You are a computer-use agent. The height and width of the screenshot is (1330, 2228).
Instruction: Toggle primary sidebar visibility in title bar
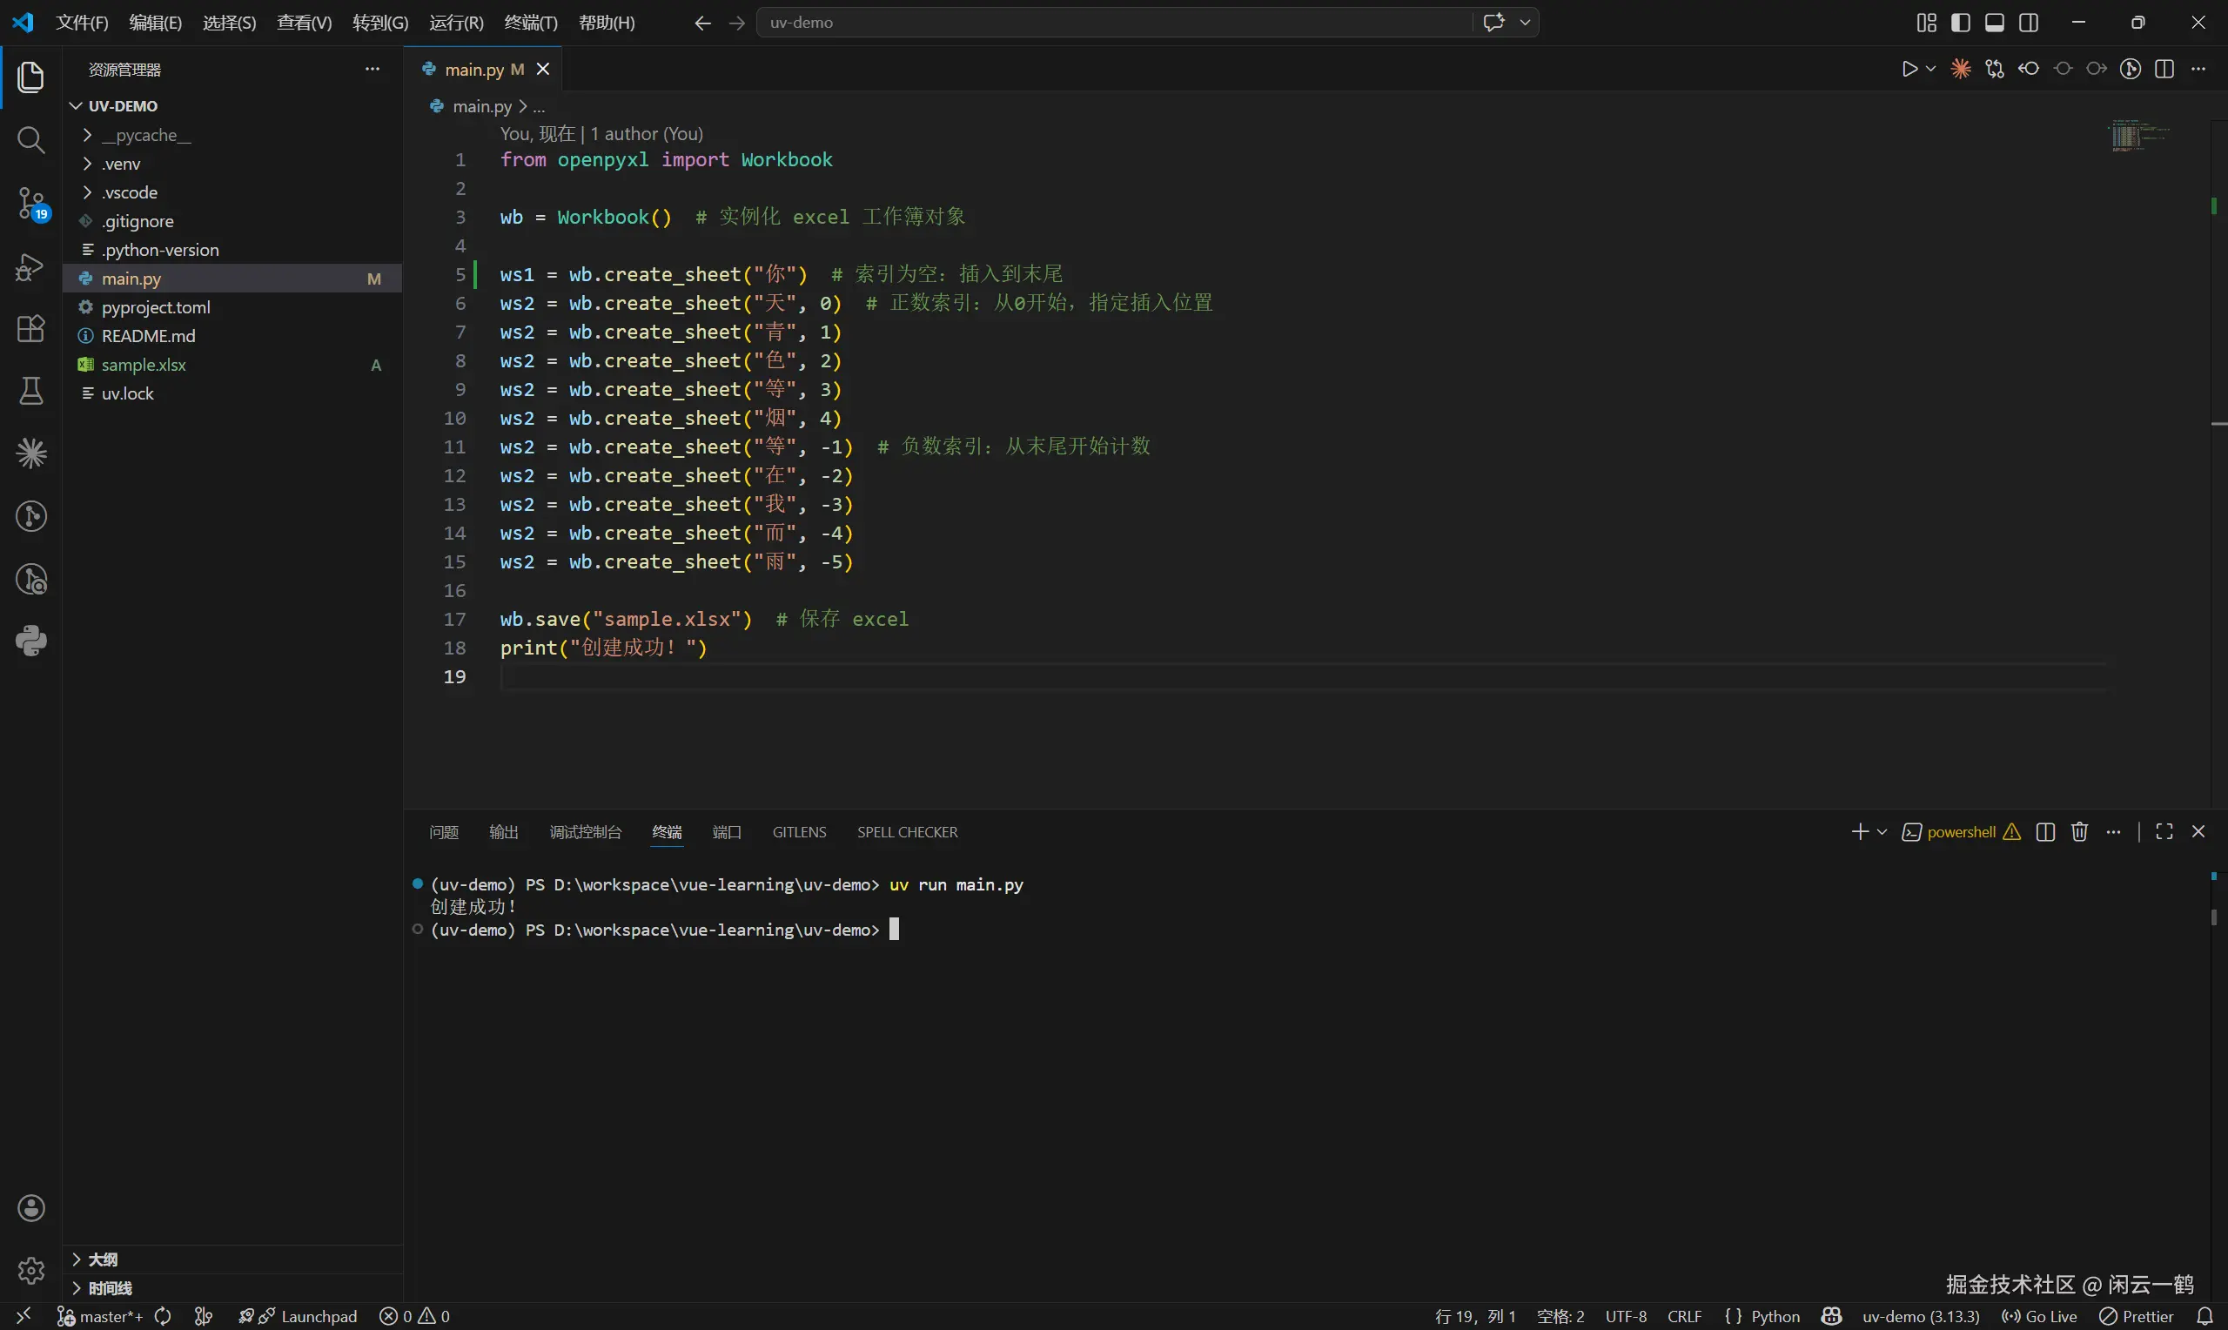[1960, 23]
